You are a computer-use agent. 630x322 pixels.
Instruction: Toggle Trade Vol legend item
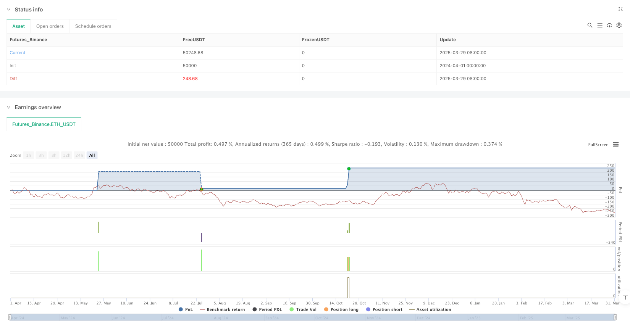(303, 309)
